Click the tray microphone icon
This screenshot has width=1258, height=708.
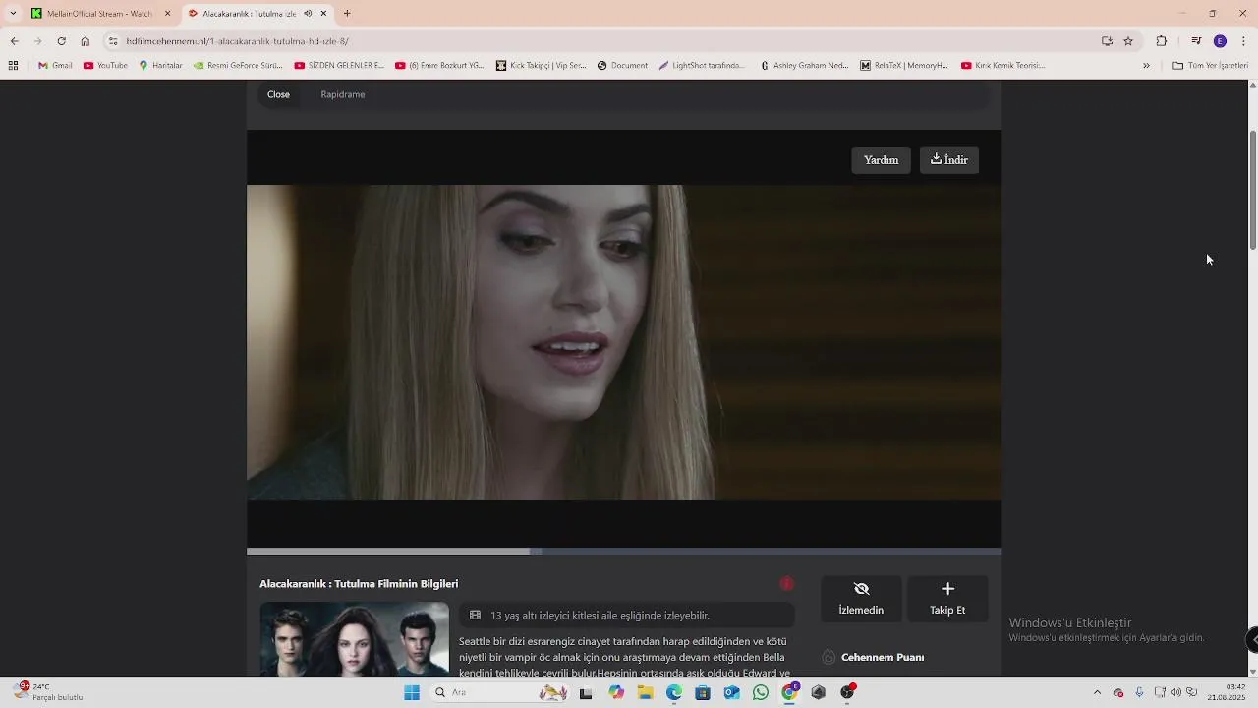(x=1139, y=692)
